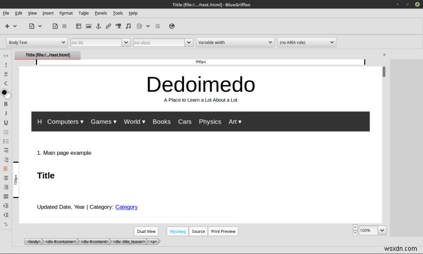Toggle bold formatting in the left sidebar
Screen dimensions: 423x254
(x=6, y=104)
